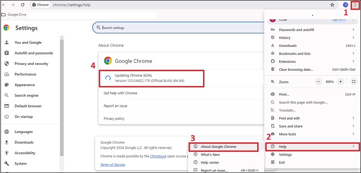Open Privacy policy row
361x173 pixels.
(181, 118)
